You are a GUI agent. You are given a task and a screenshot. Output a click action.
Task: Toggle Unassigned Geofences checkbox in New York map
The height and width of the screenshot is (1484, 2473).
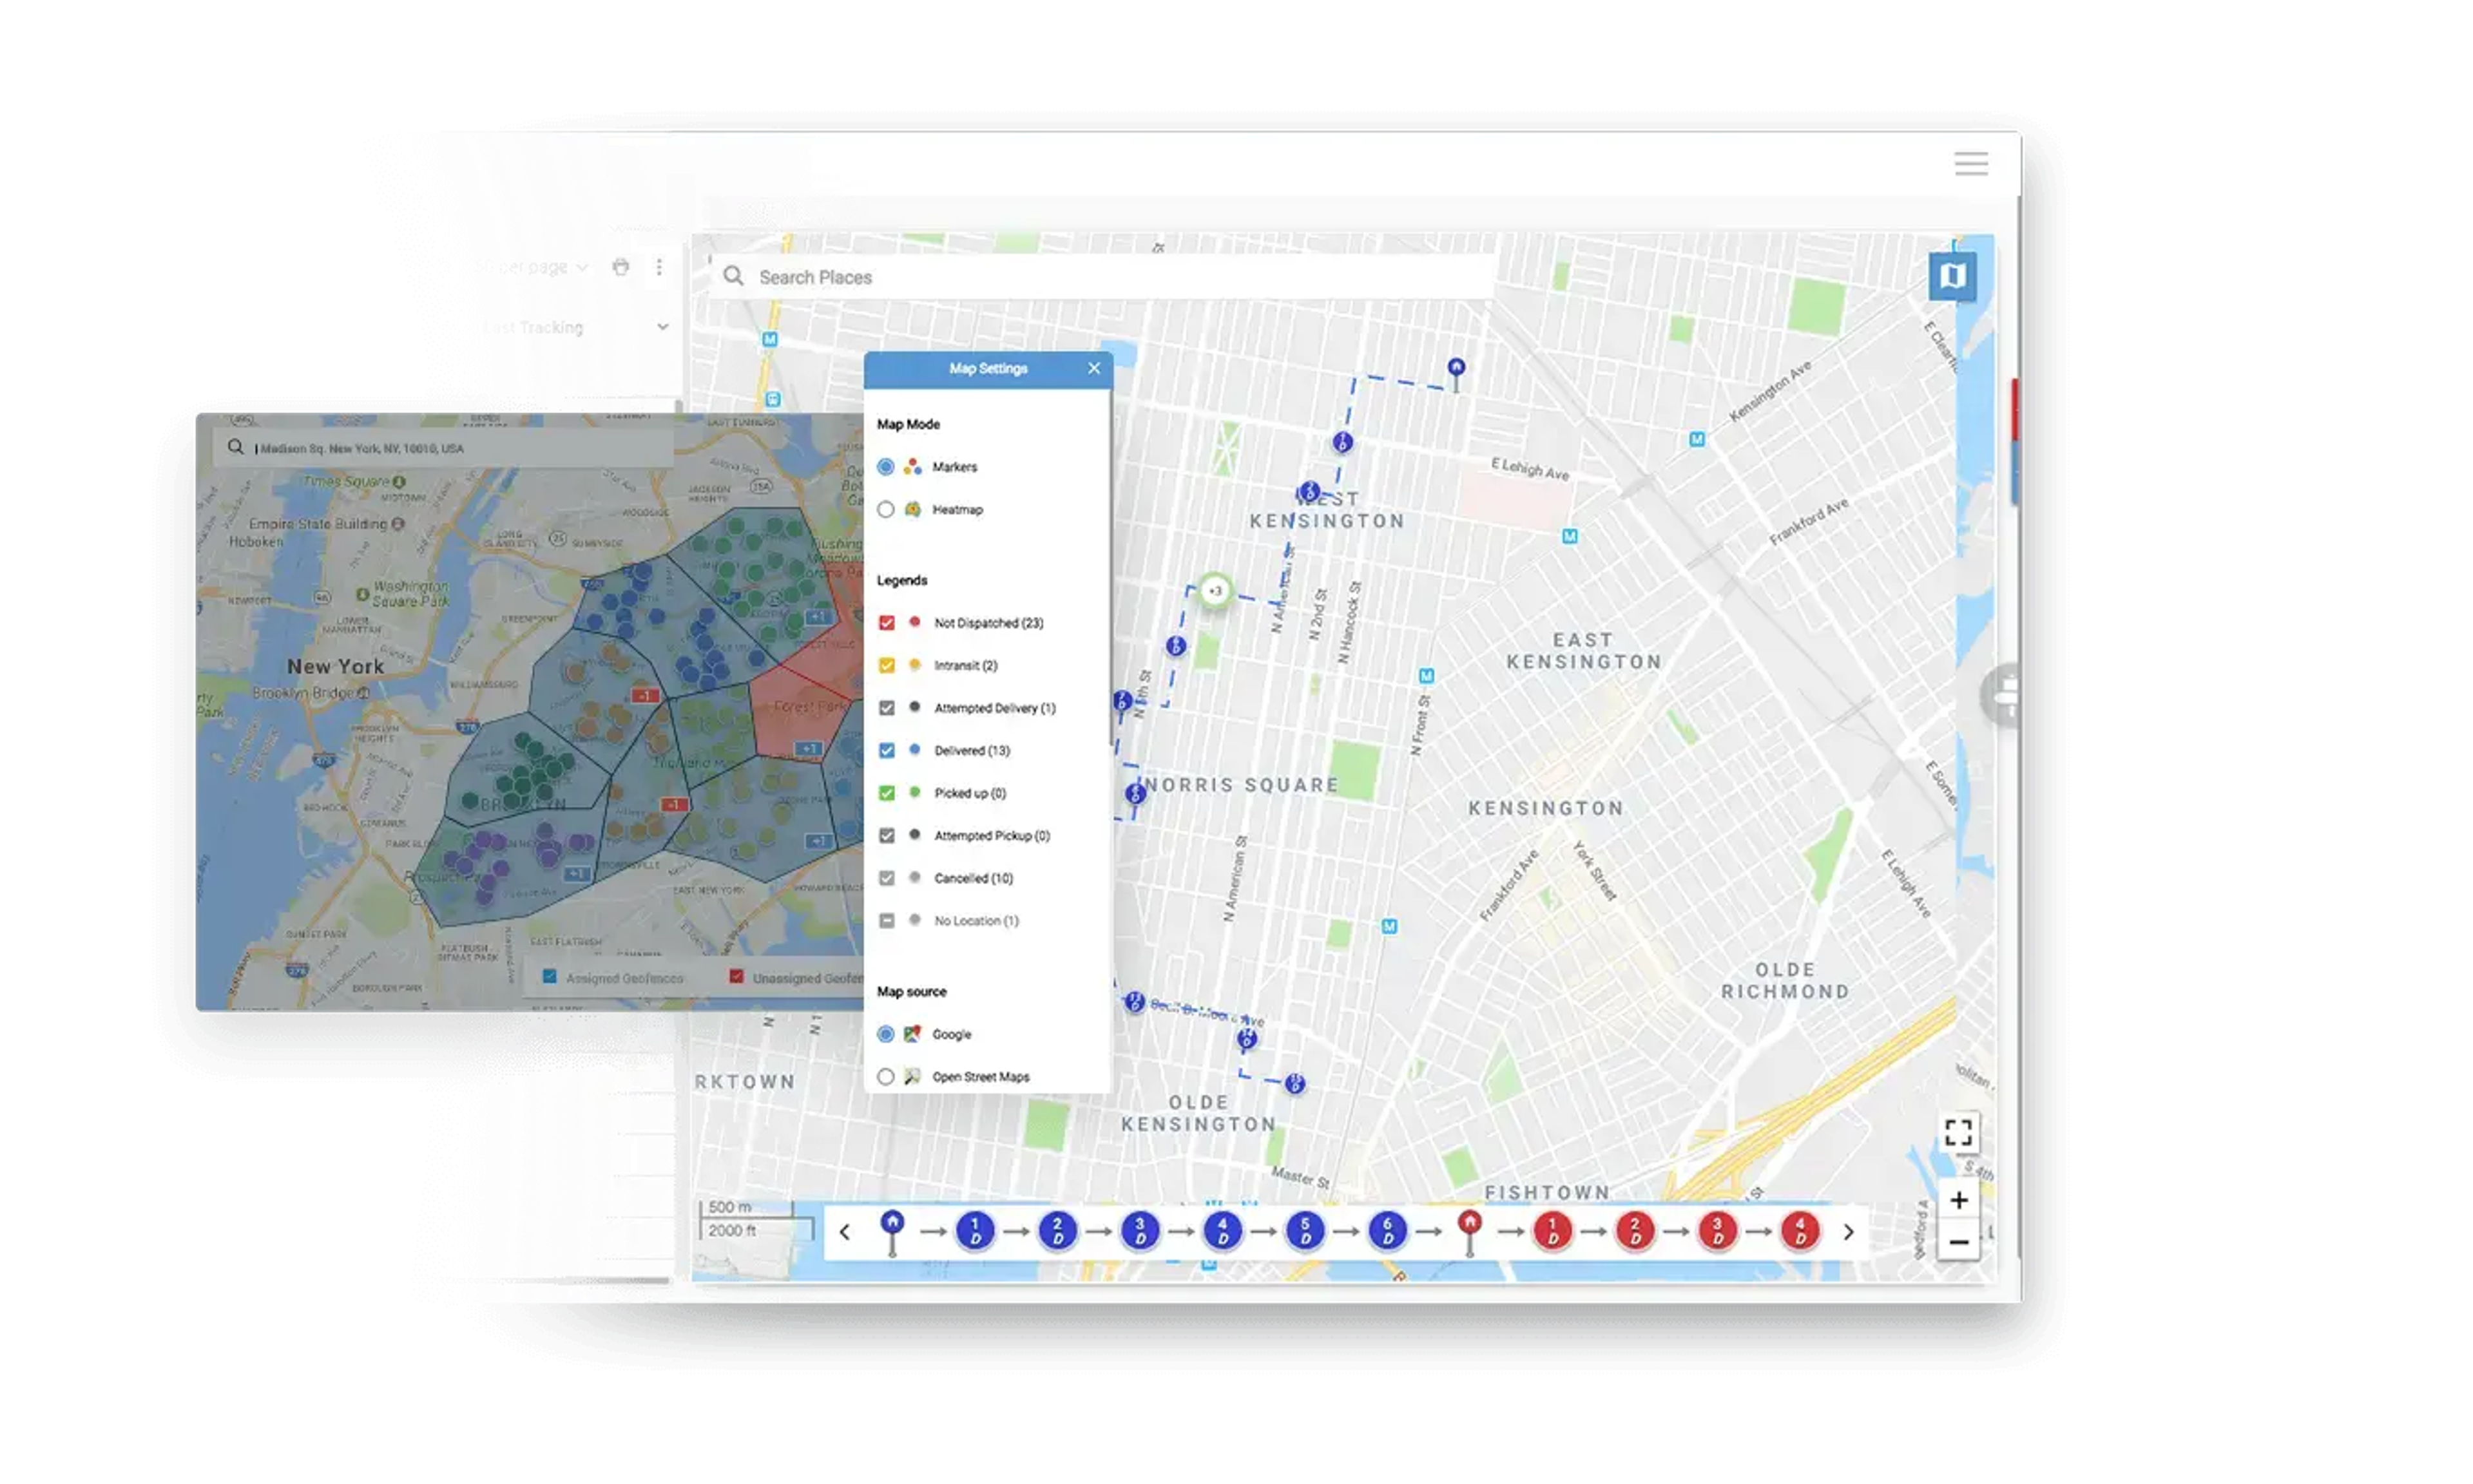[736, 977]
